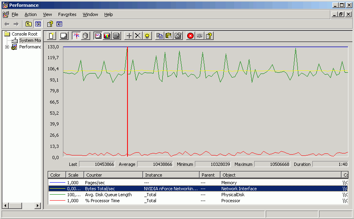Click the Instance column header
The height and width of the screenshot is (219, 354).
(171, 175)
